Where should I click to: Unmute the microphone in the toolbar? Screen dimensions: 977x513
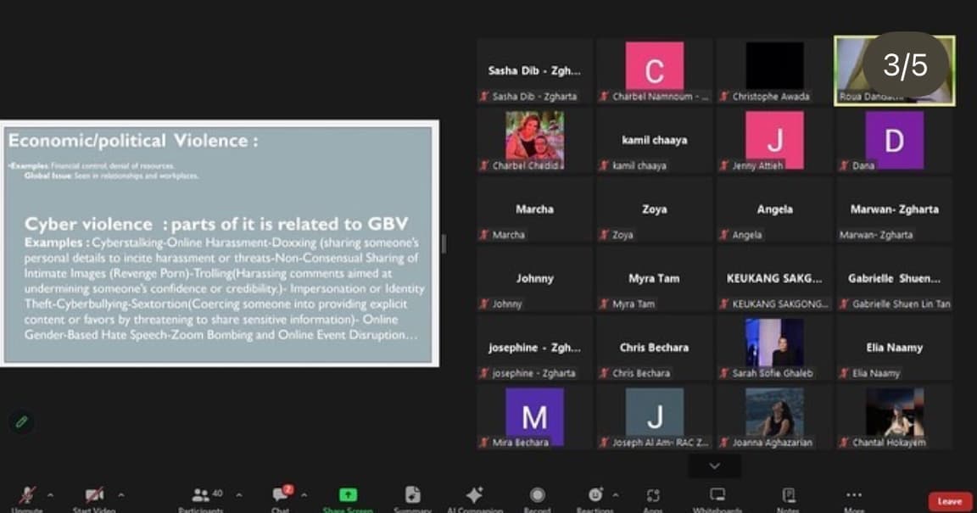pos(28,496)
